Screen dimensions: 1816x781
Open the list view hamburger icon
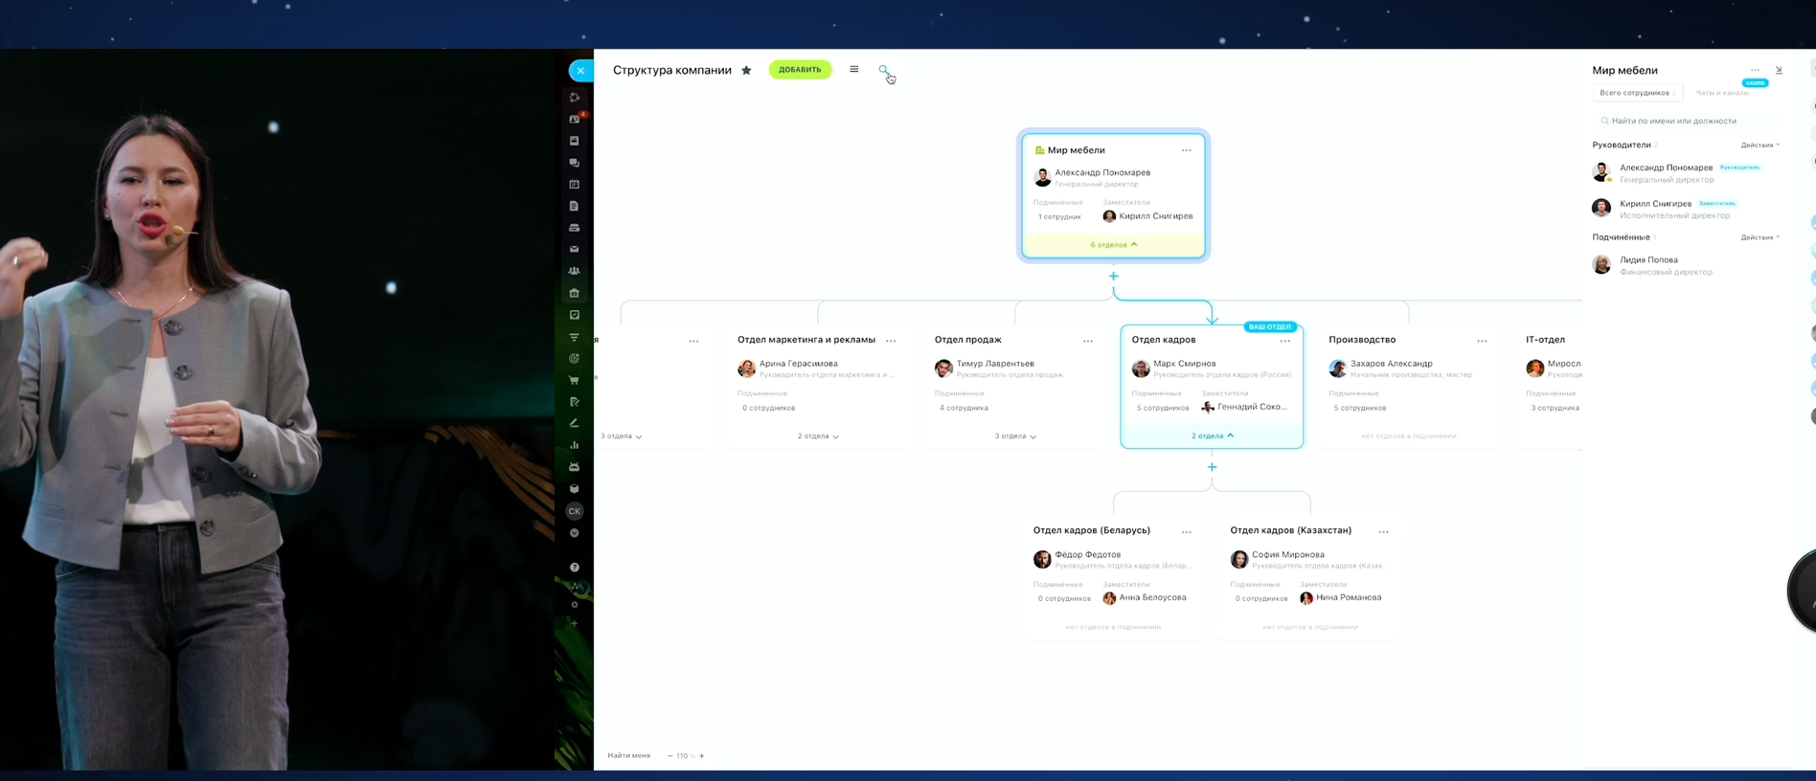click(853, 70)
